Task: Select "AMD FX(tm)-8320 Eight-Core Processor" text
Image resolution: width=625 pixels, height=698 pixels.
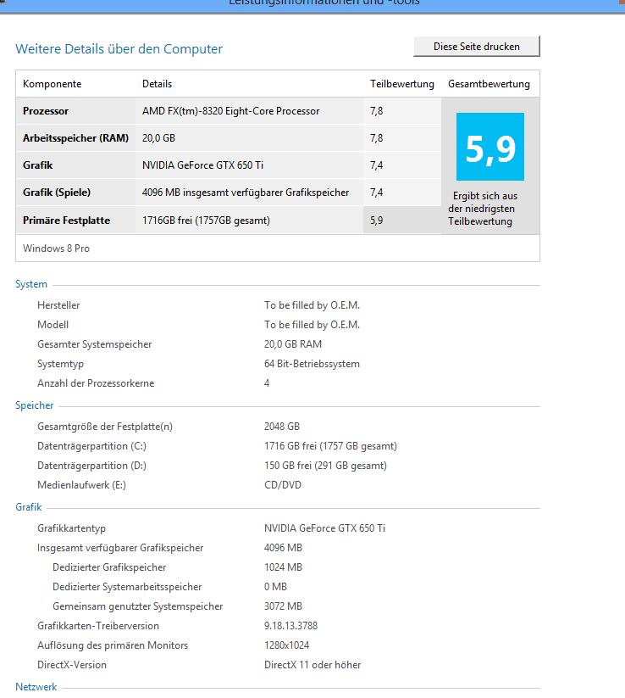Action: coord(230,111)
